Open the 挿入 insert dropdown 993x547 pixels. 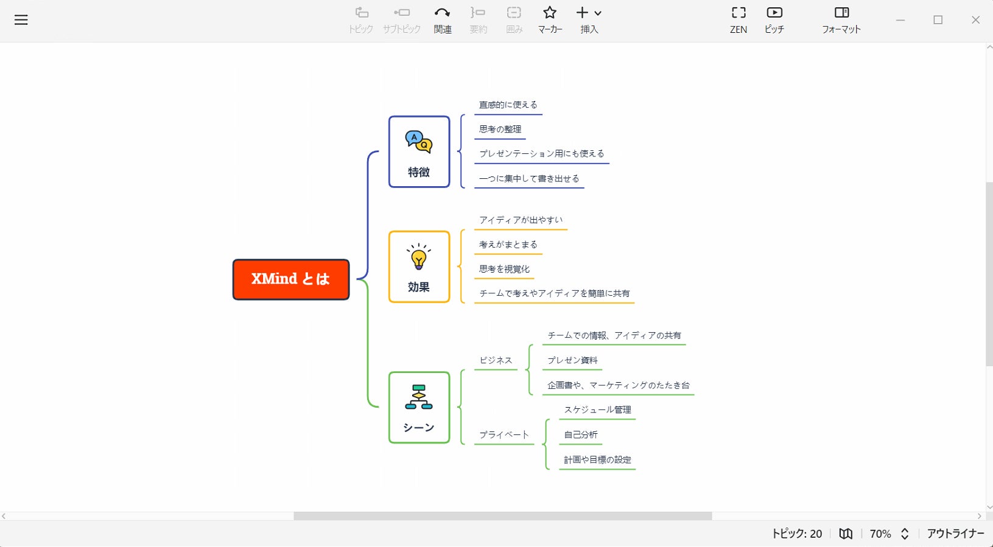click(589, 20)
